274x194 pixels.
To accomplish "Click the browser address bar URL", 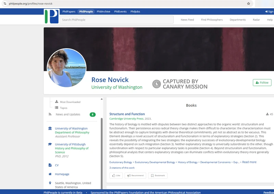I will point(30,3).
